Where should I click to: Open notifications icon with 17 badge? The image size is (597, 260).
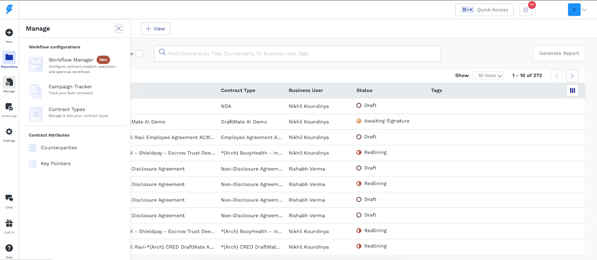526,10
